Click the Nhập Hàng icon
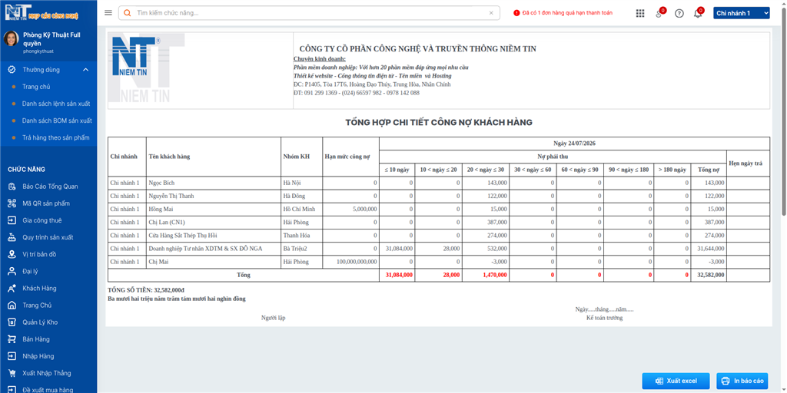The width and height of the screenshot is (787, 393). point(12,356)
